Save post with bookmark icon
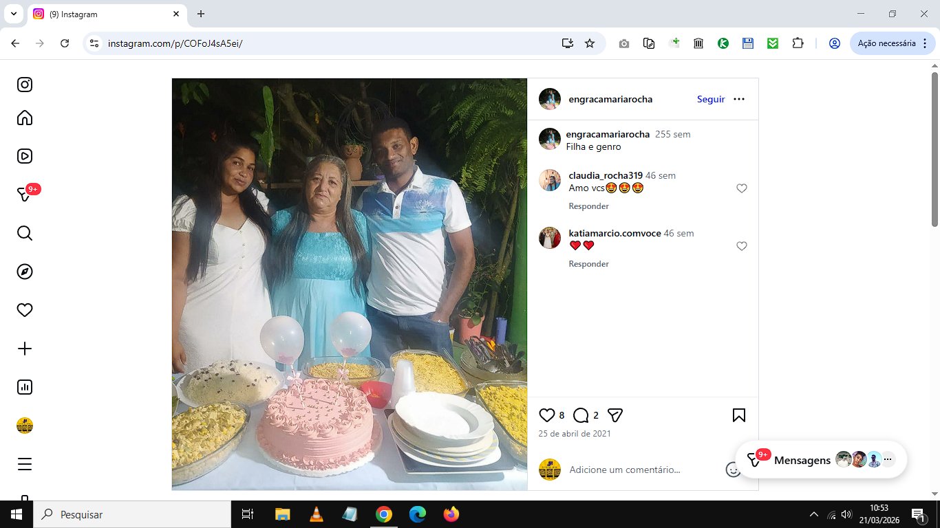Viewport: 940px width, 528px height. [739, 415]
